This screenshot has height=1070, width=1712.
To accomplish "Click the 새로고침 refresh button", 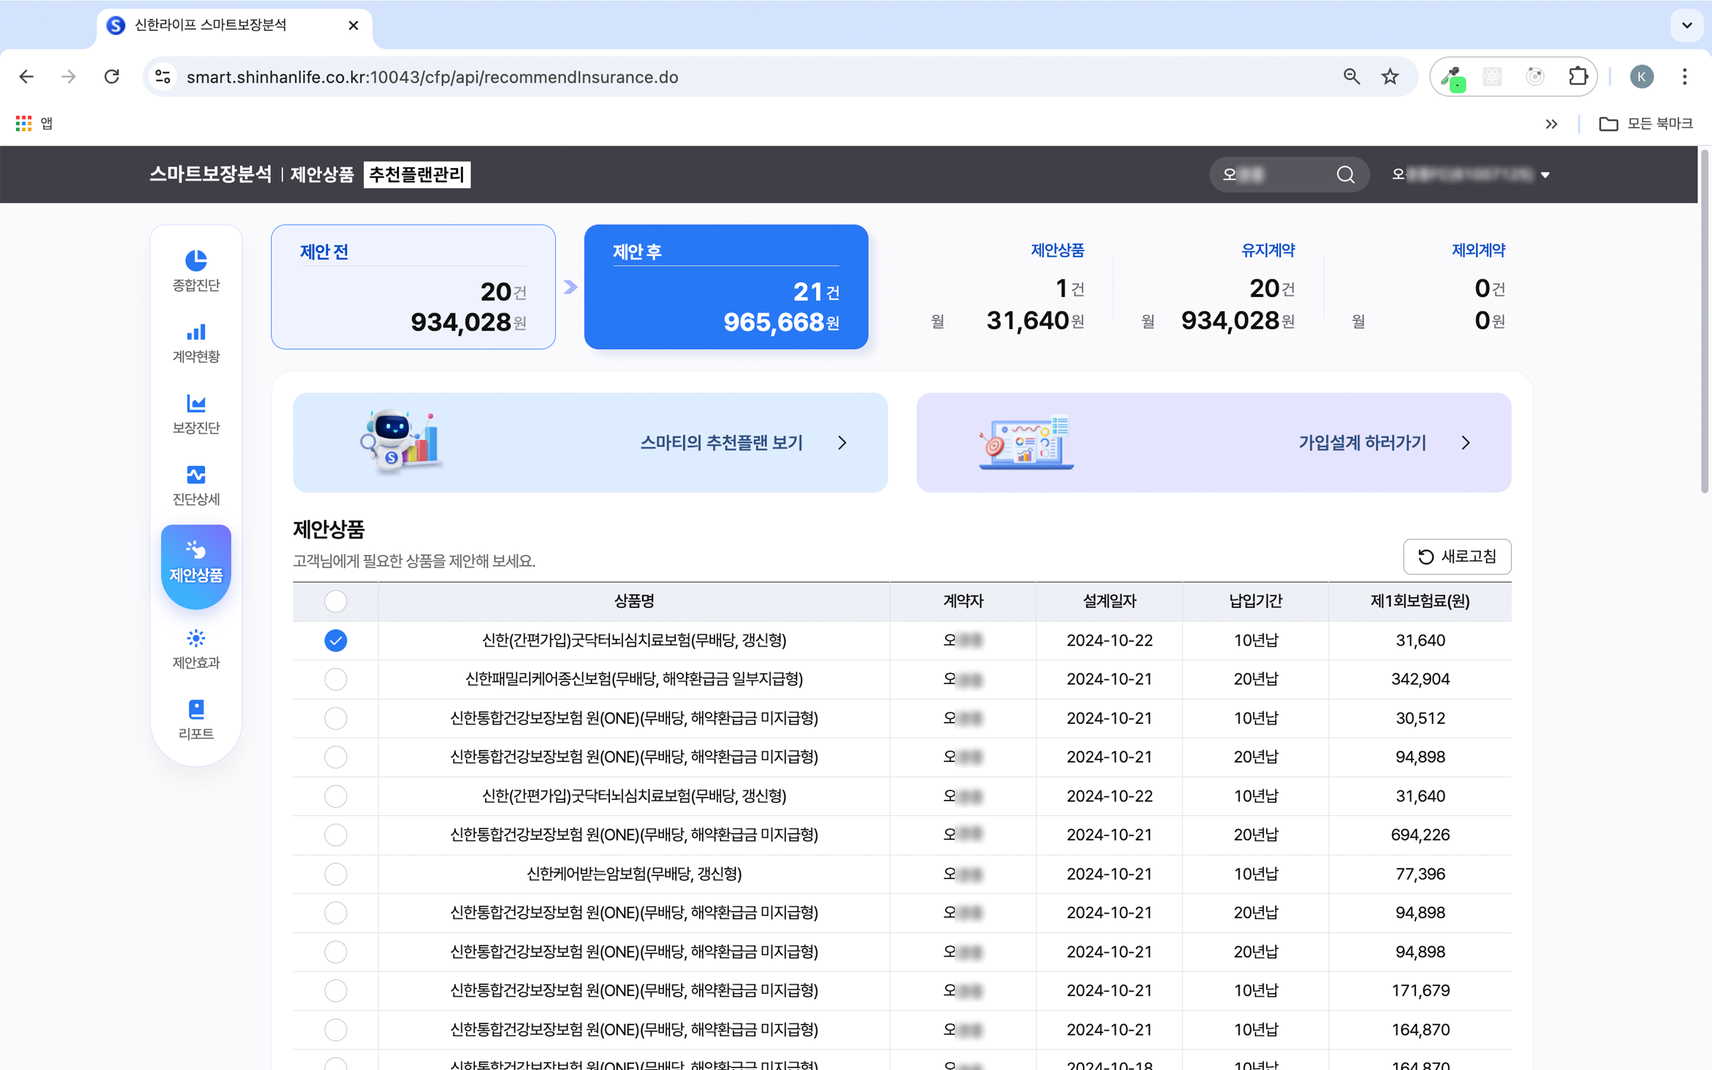I will [x=1457, y=556].
